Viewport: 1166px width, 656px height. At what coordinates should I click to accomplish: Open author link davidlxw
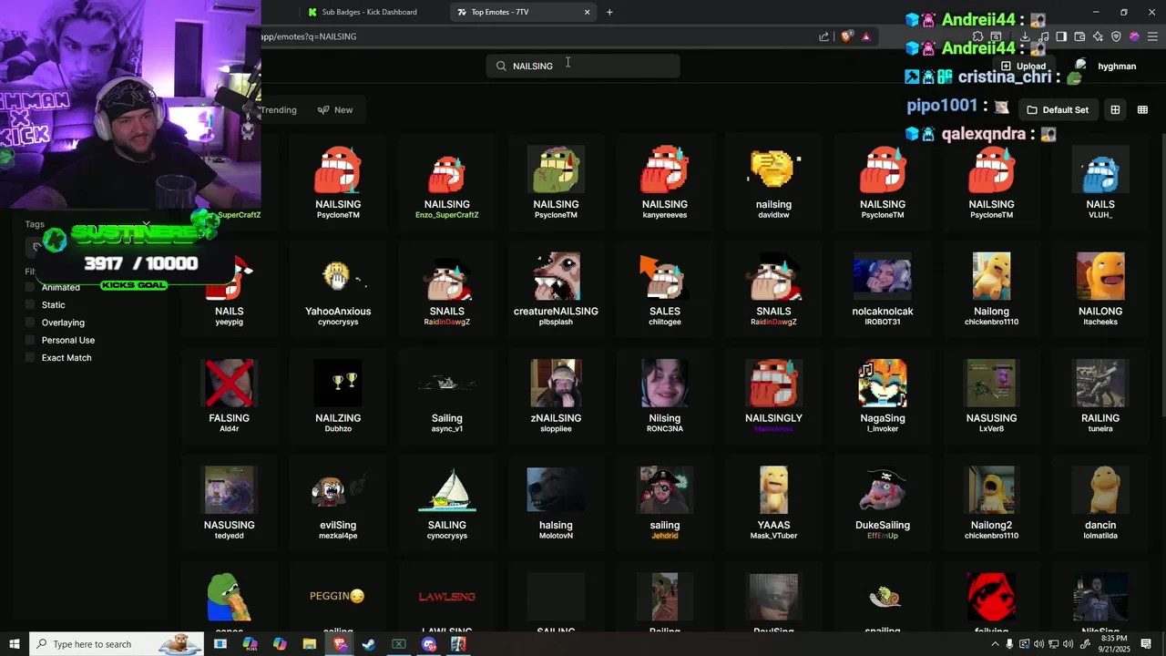point(773,215)
